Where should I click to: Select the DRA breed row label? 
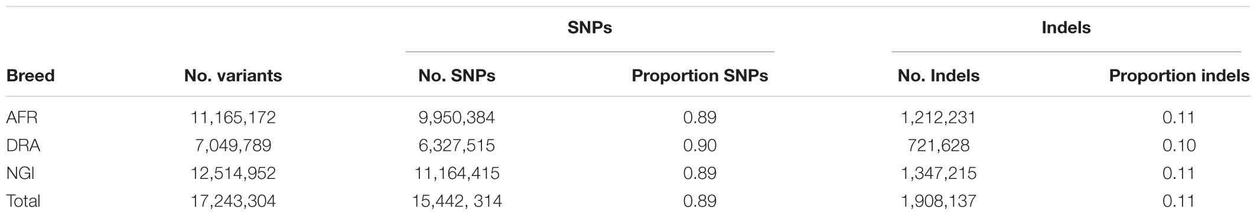click(x=22, y=145)
